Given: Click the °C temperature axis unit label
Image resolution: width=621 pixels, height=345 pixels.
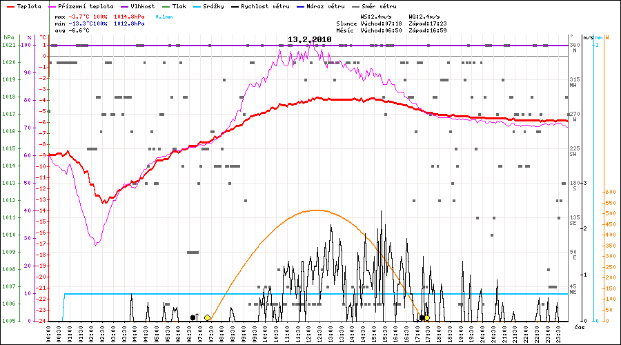Looking at the screenshot, I should tap(43, 37).
